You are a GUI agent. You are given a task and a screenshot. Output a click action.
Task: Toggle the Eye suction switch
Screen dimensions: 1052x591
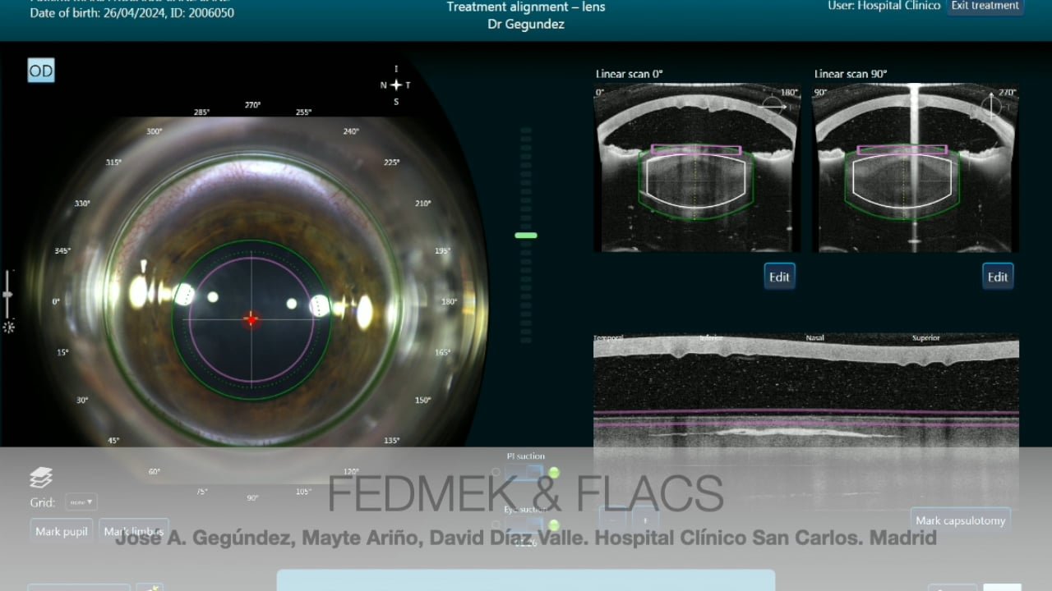click(524, 525)
